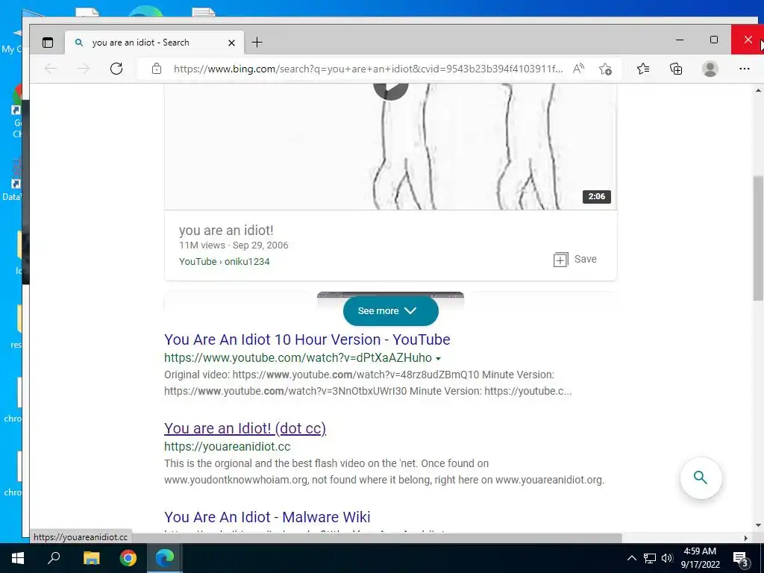Minimize the Edge browser window
This screenshot has width=764, height=573.
[x=679, y=40]
